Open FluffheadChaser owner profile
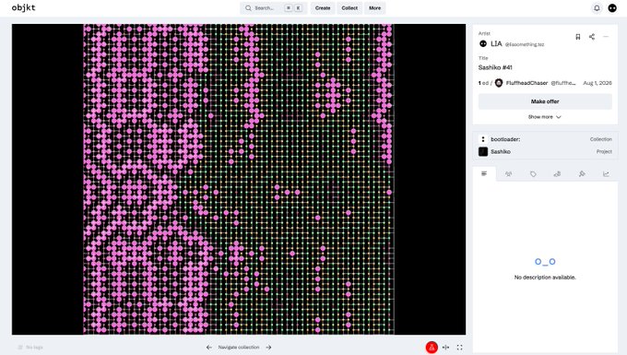This screenshot has height=355, width=627. [x=526, y=83]
